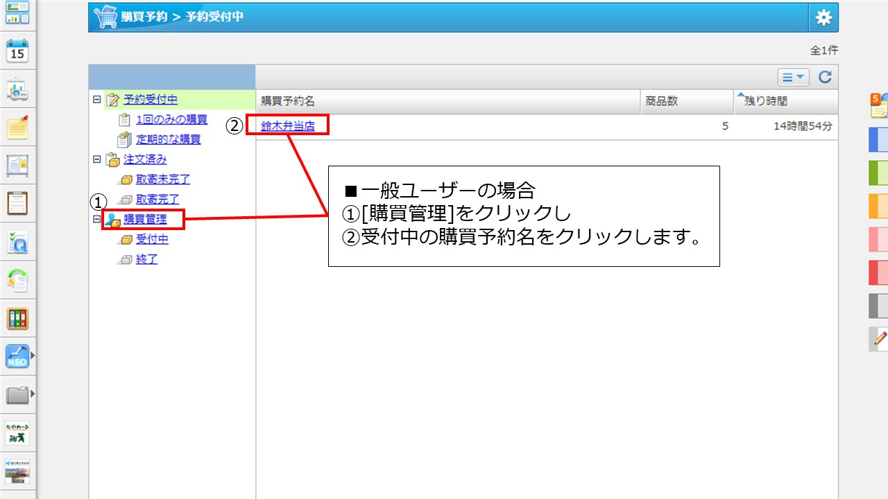Click the 受付中 yellow box icon
This screenshot has width=888, height=499.
[x=125, y=240]
